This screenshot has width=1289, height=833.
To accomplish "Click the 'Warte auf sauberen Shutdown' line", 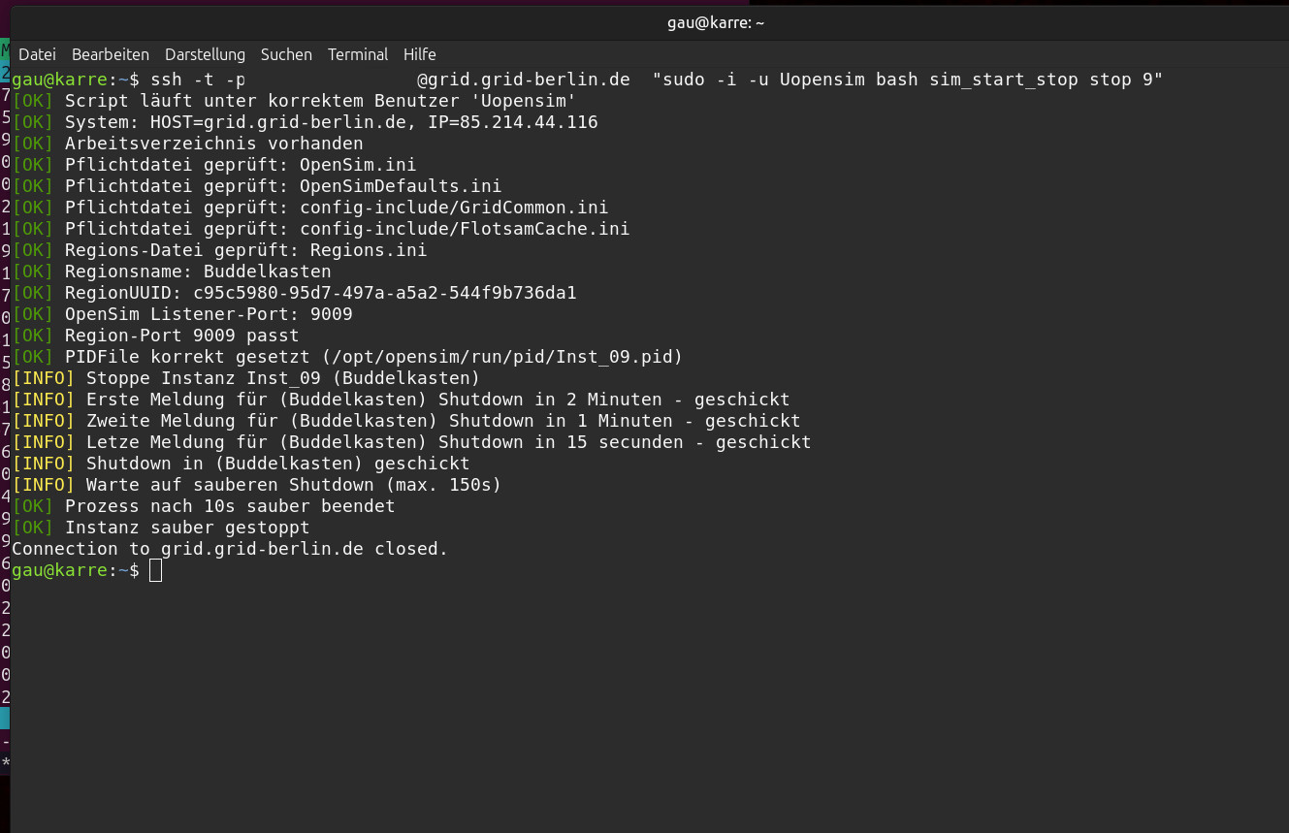I will click(x=293, y=485).
